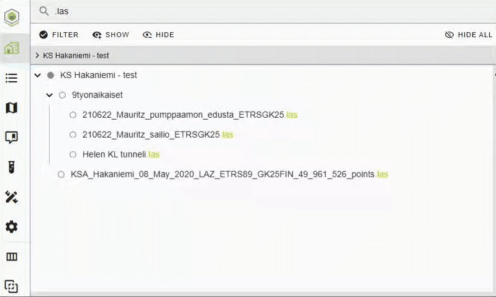Screen dimensions: 496x297
Task: Toggle circle for 210622_Mauritz_sailio_ETRSGK25 file
Action: tap(73, 135)
